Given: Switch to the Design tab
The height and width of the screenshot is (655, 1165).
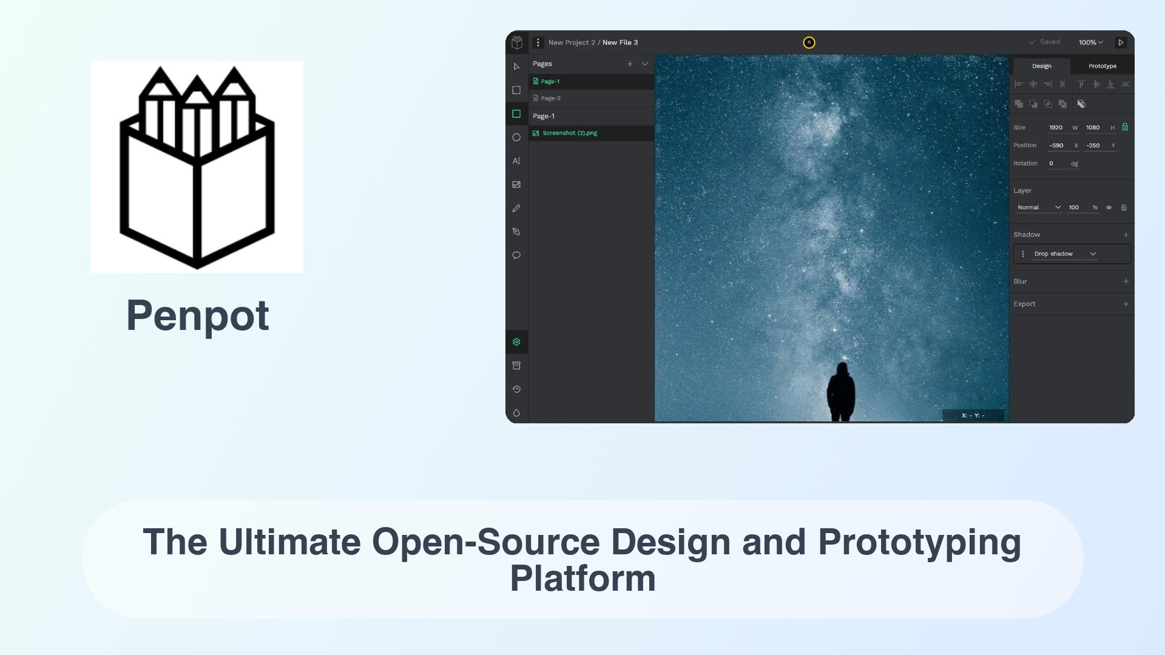Looking at the screenshot, I should pyautogui.click(x=1042, y=65).
